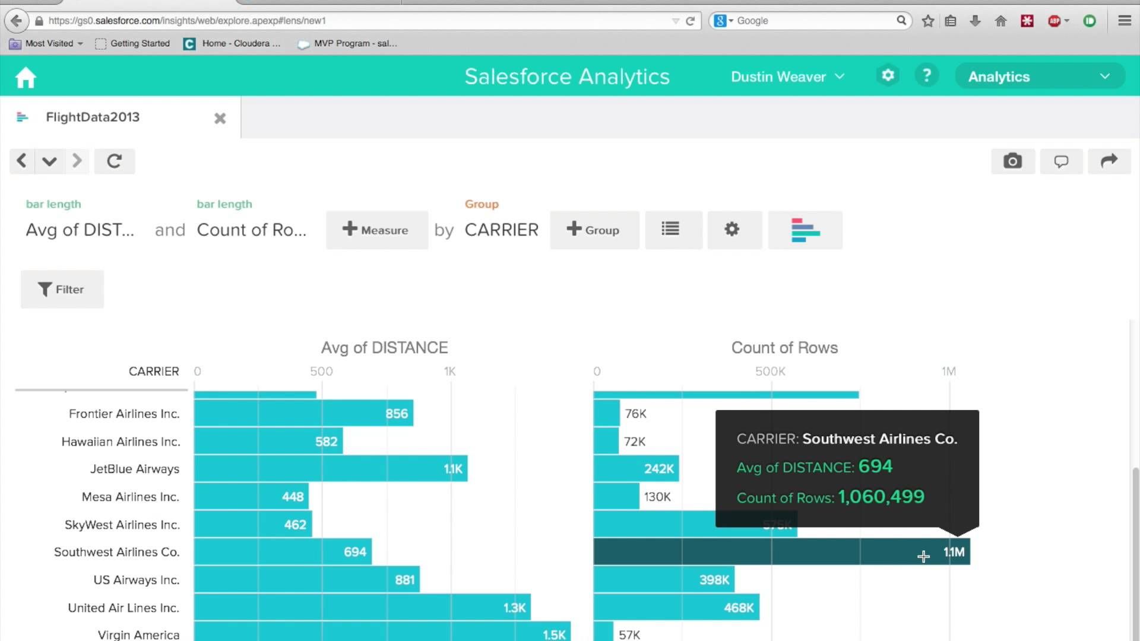Click browser back button

(x=17, y=21)
